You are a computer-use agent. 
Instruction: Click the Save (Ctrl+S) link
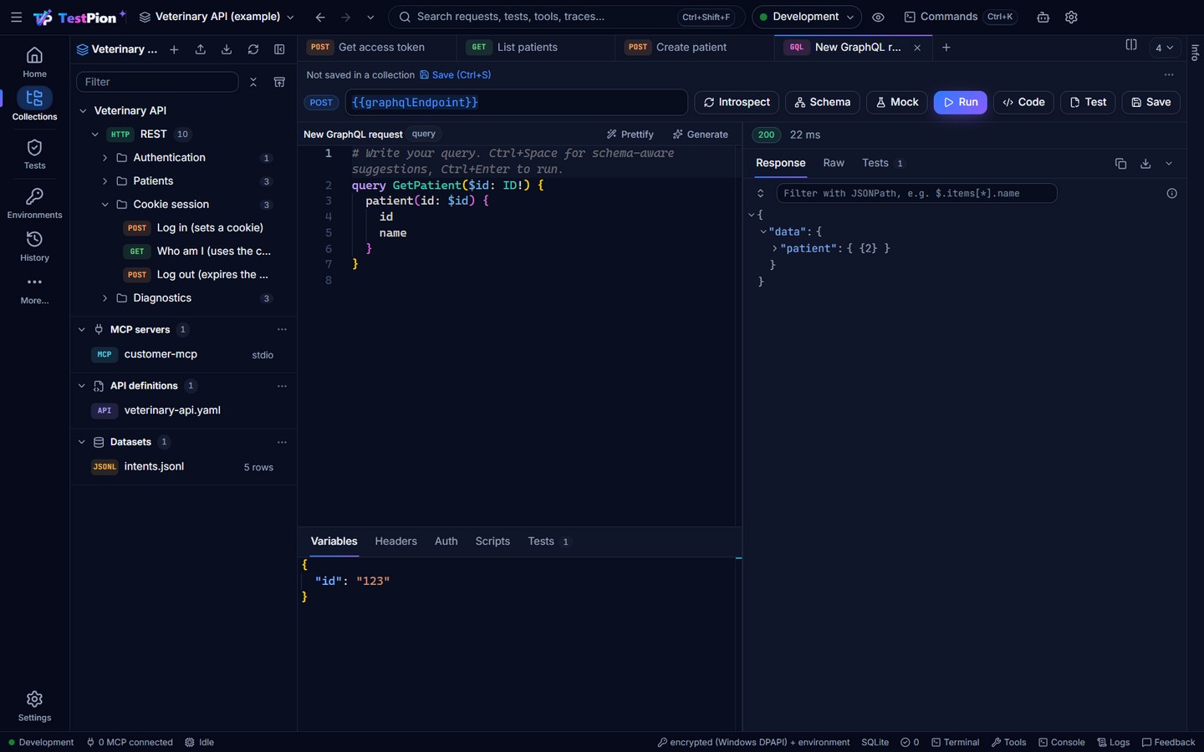(456, 74)
